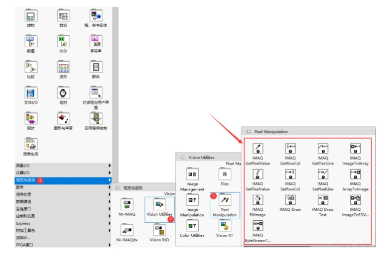Open the 结构 (Structures) palette
The height and width of the screenshot is (258, 386).
click(x=31, y=16)
